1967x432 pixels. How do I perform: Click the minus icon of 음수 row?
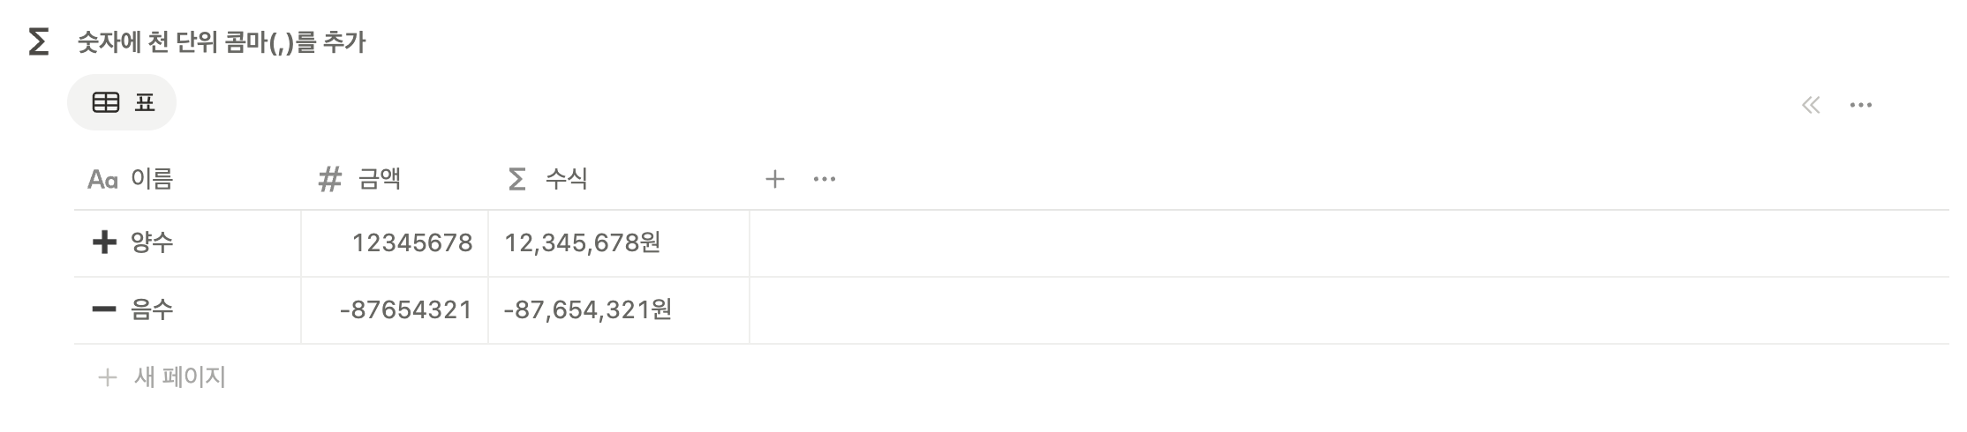pyautogui.click(x=104, y=309)
